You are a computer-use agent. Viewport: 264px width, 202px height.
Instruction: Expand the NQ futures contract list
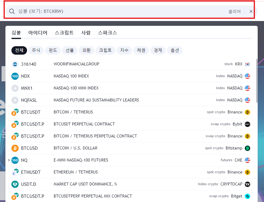coord(9,160)
